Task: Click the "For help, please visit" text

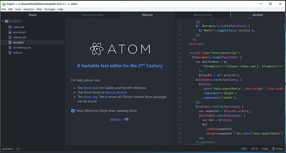Action: [85, 80]
